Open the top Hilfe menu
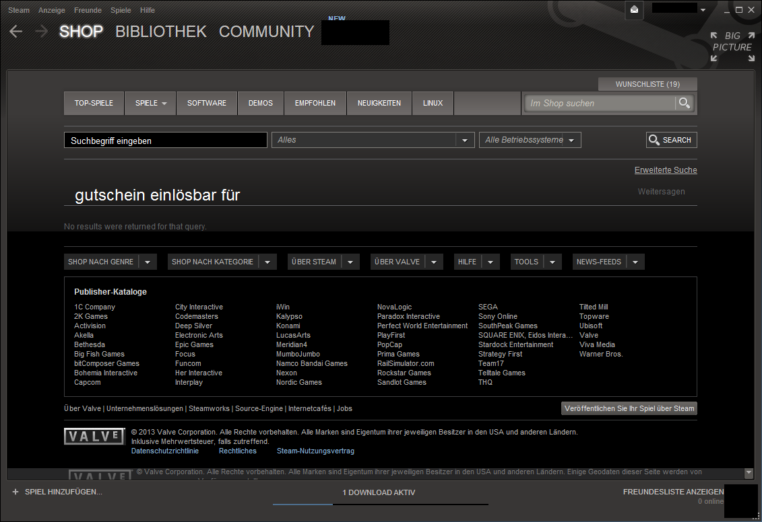762x522 pixels. click(x=148, y=9)
